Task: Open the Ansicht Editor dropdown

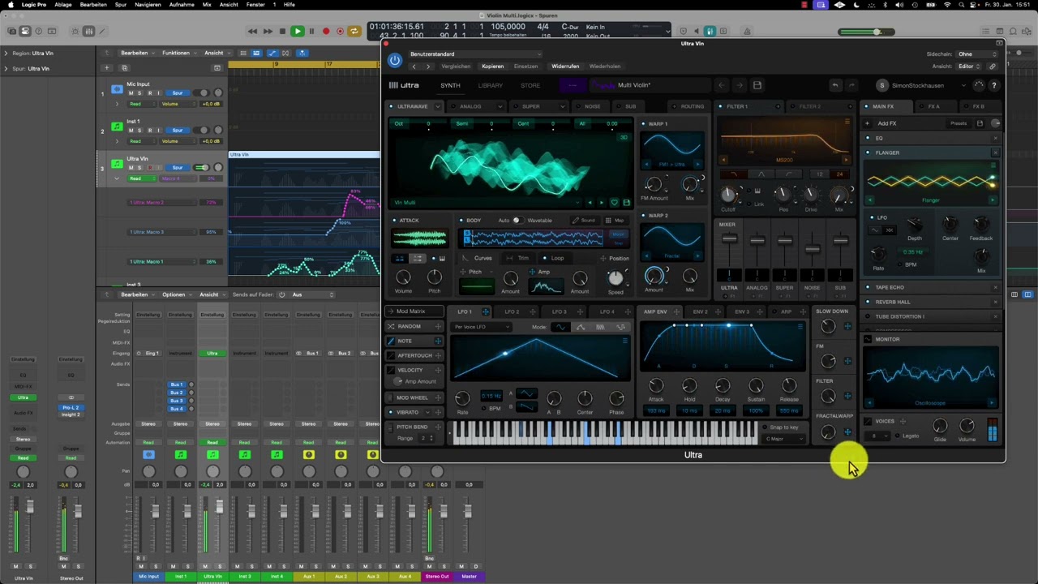Action: pos(968,67)
